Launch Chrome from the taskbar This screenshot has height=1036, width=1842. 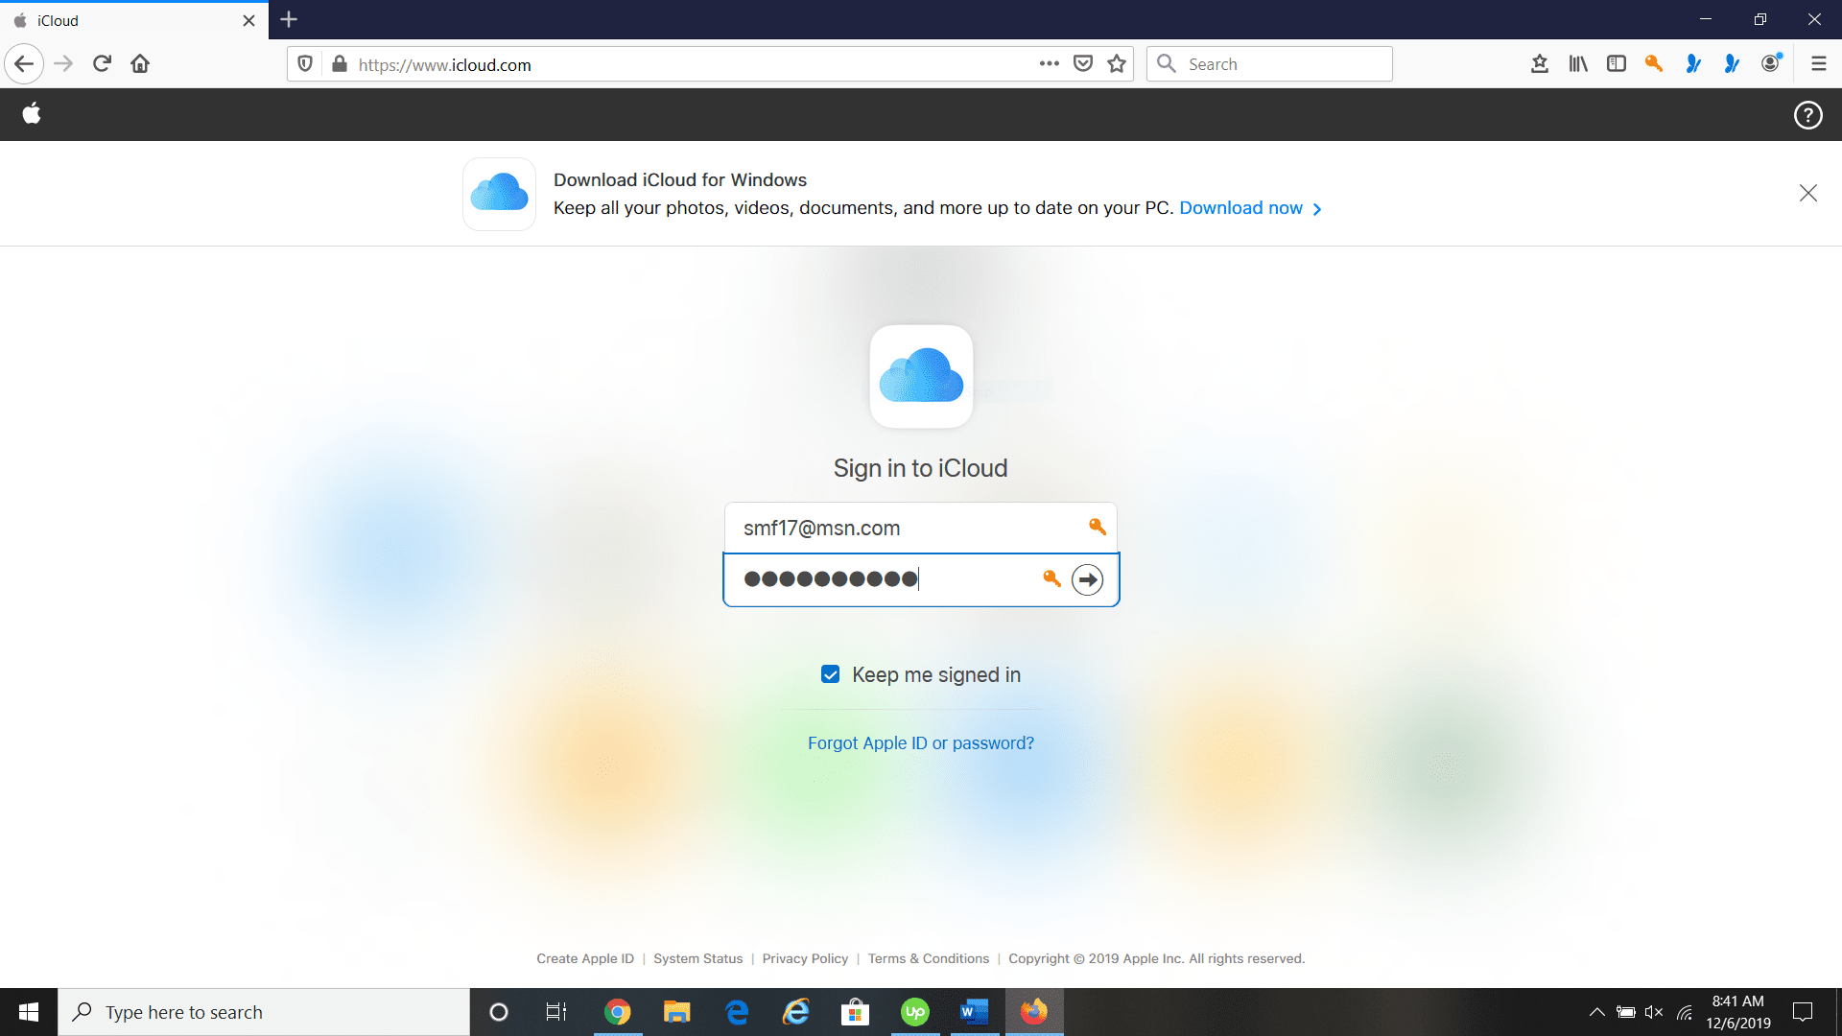[x=618, y=1012]
